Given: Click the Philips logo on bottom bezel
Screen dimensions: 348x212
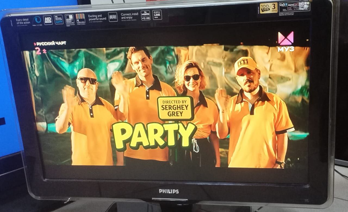Looking at the screenshot, I should [x=169, y=191].
